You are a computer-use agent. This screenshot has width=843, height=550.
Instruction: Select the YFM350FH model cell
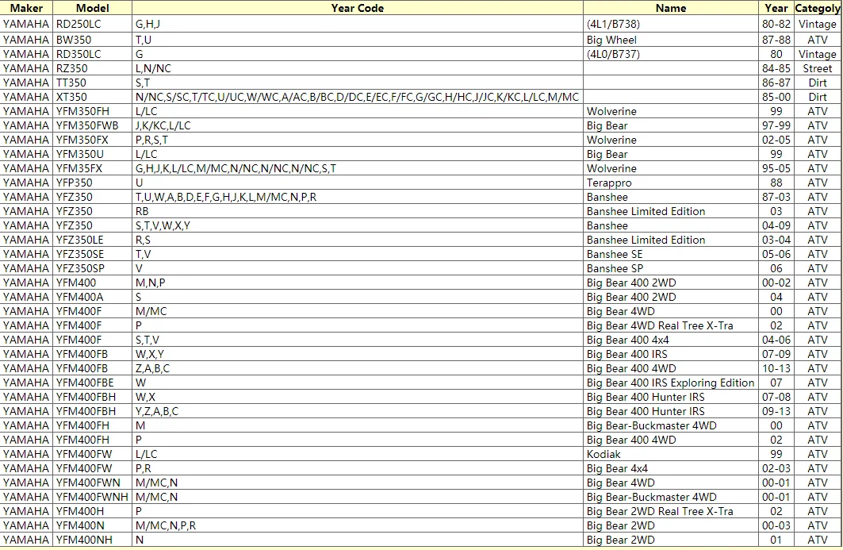pyautogui.click(x=93, y=111)
